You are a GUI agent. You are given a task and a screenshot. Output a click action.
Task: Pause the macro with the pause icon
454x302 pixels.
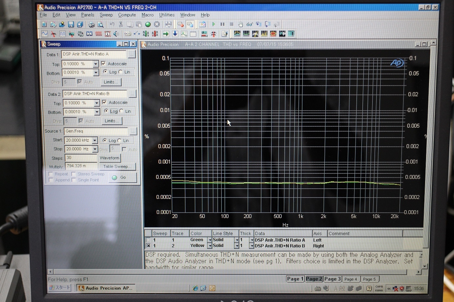click(223, 24)
